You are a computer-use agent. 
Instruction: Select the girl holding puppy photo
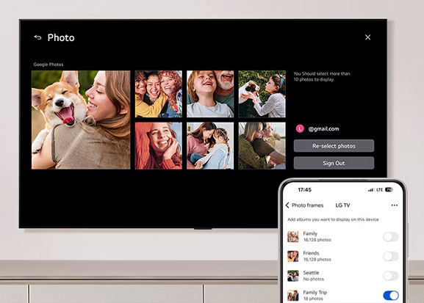click(x=262, y=94)
